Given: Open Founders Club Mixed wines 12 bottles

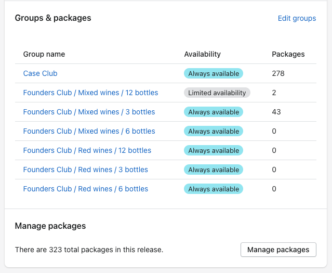Looking at the screenshot, I should coord(90,93).
